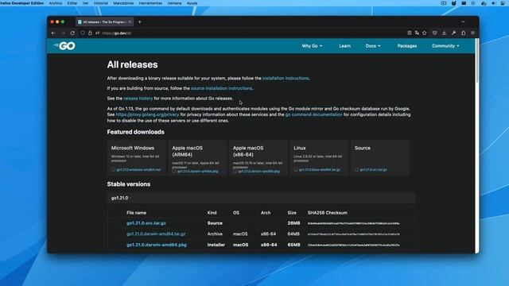Close the All releases tab

(130, 22)
